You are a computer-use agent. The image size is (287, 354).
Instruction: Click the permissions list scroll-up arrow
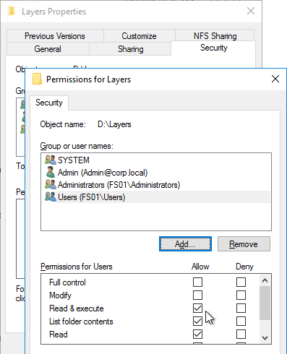point(265,280)
